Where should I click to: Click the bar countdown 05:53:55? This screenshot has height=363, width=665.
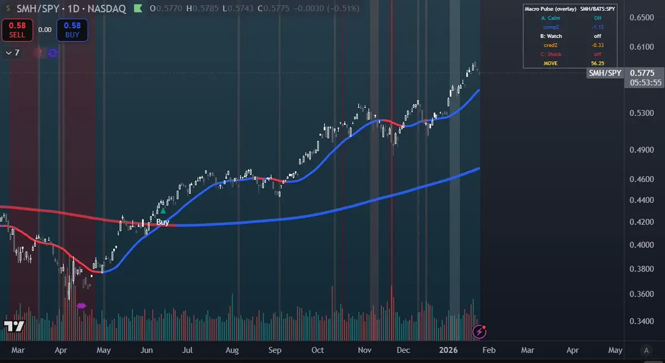pos(646,83)
